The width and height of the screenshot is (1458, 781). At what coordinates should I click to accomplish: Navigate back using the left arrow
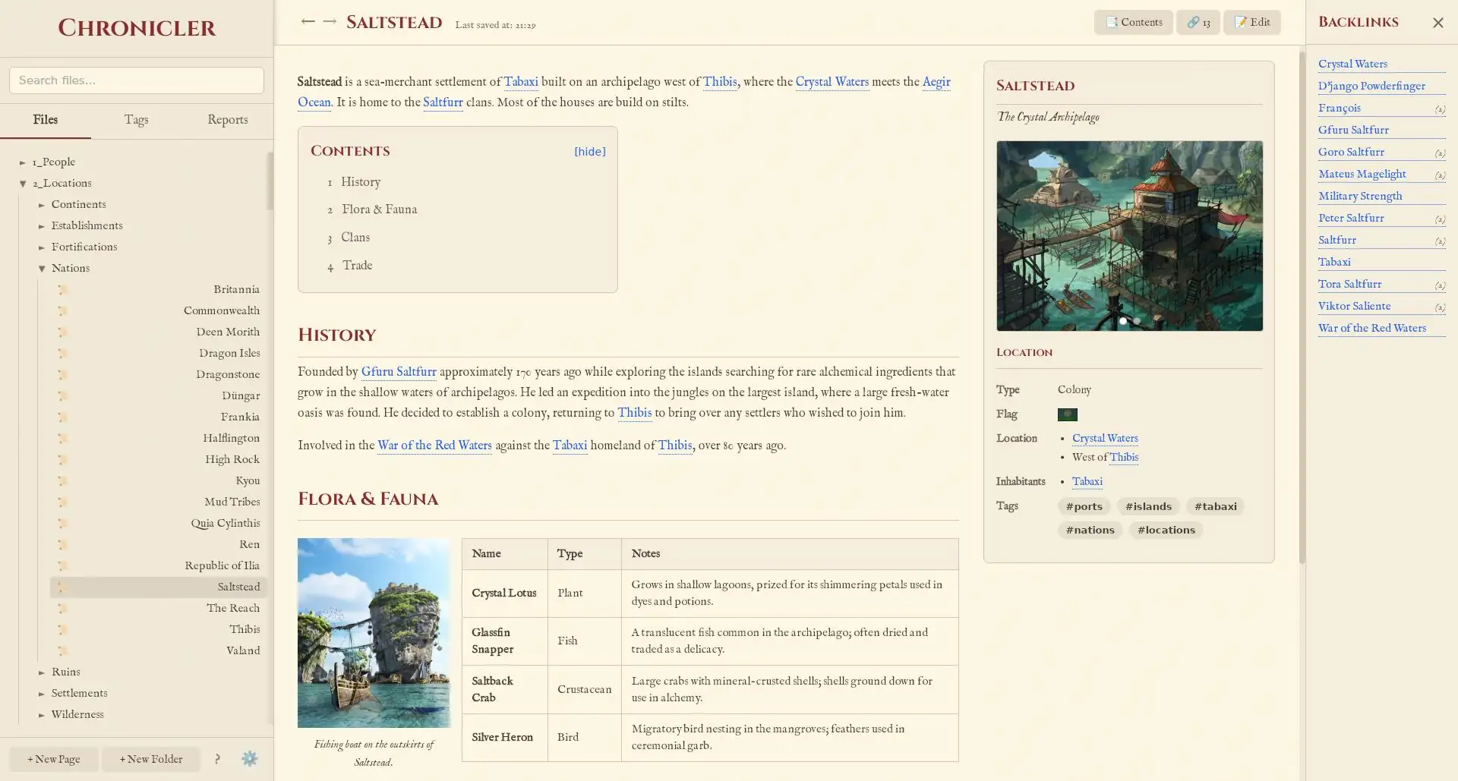[x=308, y=21]
